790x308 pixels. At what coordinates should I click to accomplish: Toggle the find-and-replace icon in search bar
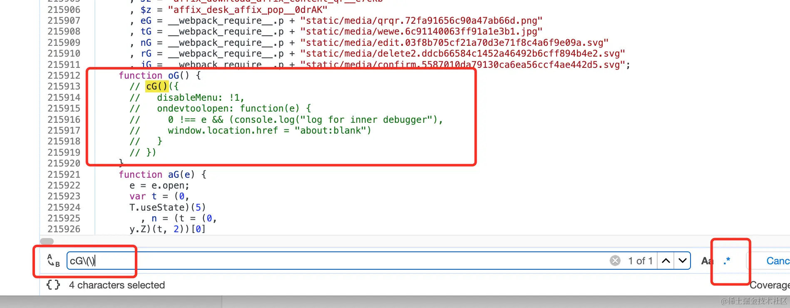[53, 261]
